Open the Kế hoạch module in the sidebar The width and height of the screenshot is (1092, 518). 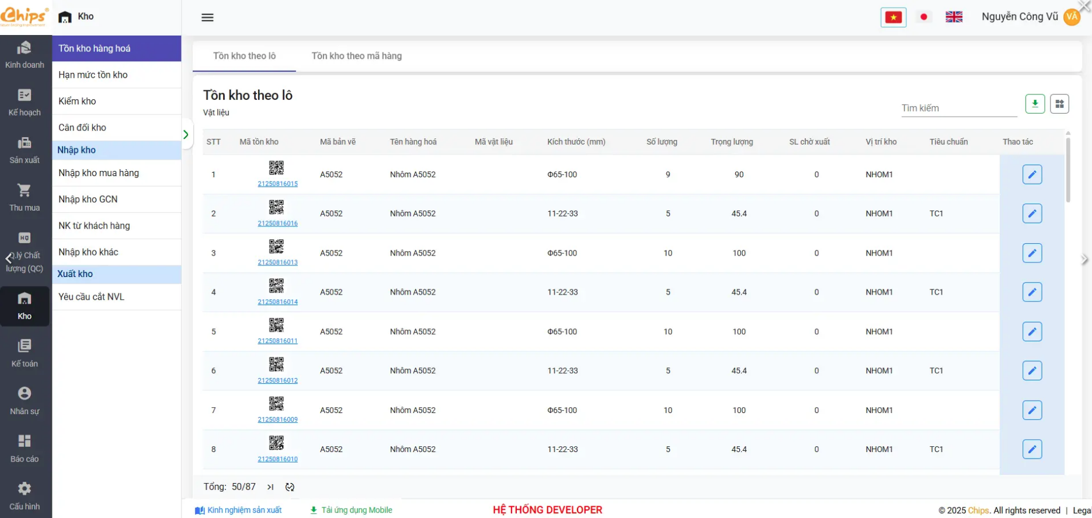pyautogui.click(x=25, y=103)
